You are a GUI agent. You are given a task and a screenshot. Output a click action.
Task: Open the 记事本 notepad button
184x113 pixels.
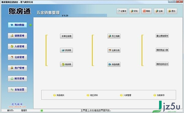122,11
